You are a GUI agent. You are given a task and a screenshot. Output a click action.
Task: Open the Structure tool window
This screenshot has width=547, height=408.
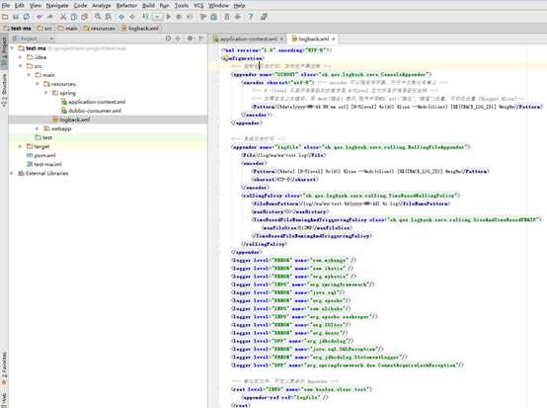4,90
